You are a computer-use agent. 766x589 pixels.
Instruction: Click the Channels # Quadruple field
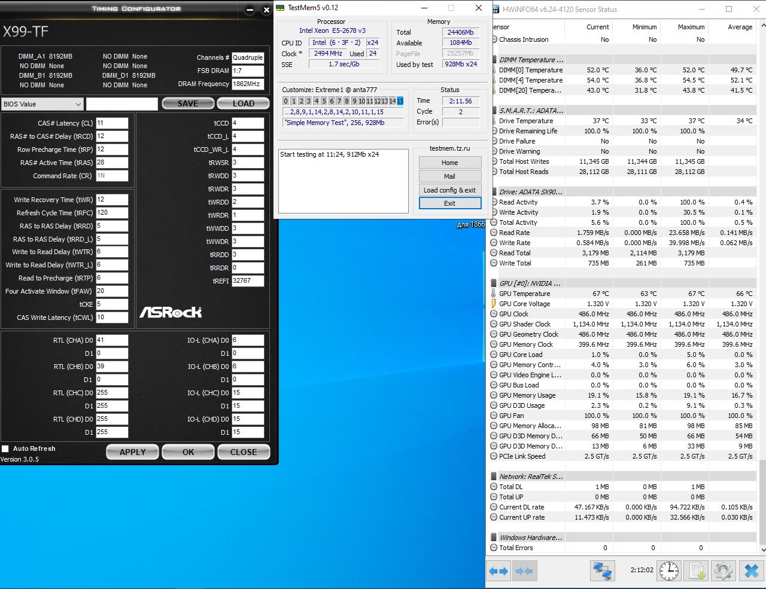248,57
